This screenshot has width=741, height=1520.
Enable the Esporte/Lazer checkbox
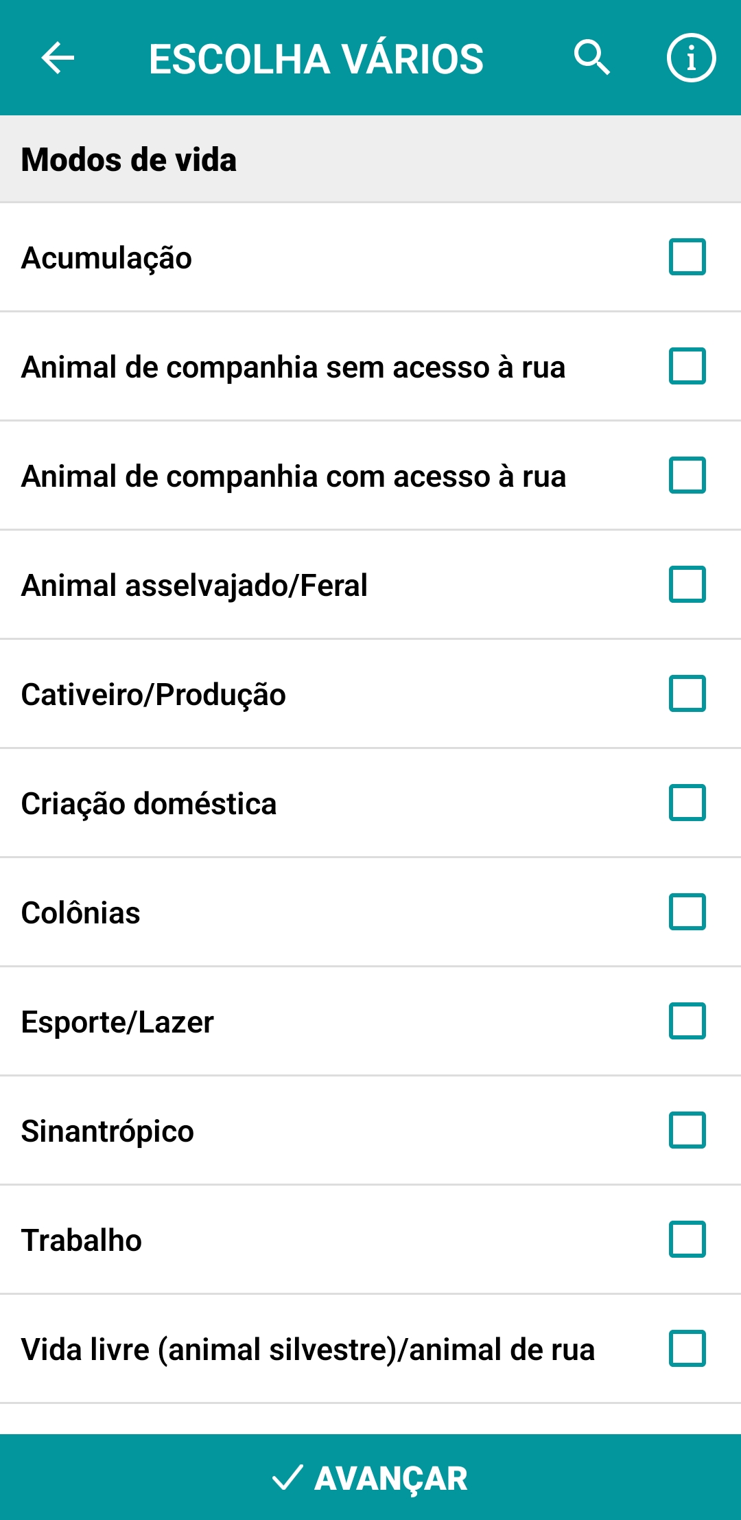[687, 1021]
